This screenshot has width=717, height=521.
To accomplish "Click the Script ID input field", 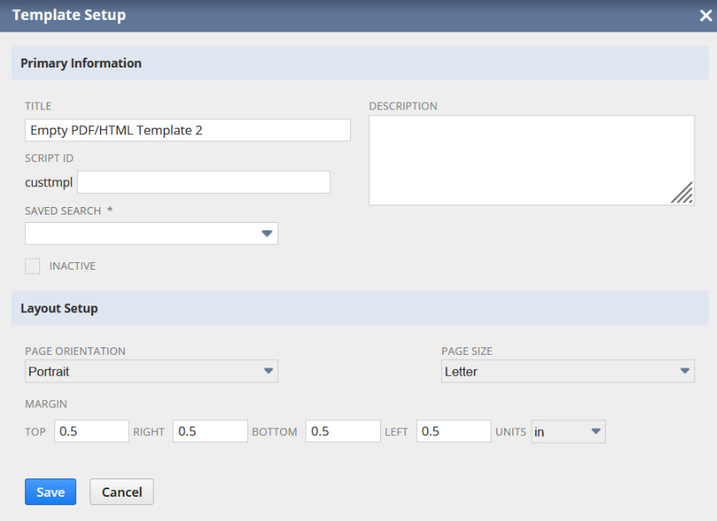I will point(203,182).
